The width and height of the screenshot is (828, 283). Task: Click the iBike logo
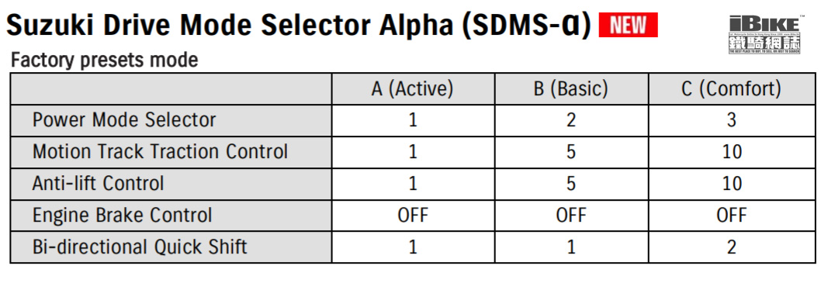pyautogui.click(x=764, y=34)
